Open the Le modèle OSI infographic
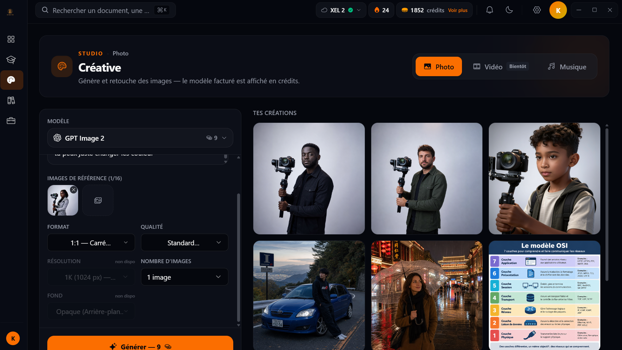The image size is (622, 350). [544, 295]
